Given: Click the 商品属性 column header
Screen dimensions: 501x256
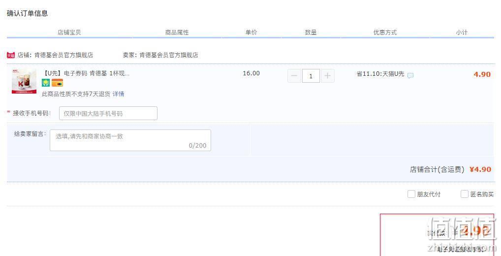Looking at the screenshot, I should pos(177,32).
